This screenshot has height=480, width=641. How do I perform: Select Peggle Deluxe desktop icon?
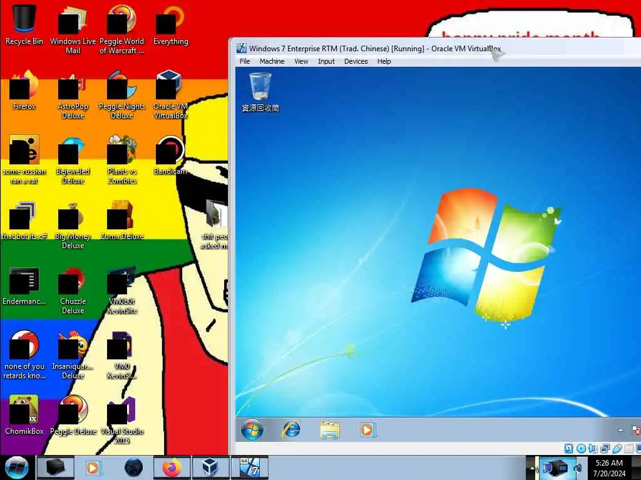point(73,414)
